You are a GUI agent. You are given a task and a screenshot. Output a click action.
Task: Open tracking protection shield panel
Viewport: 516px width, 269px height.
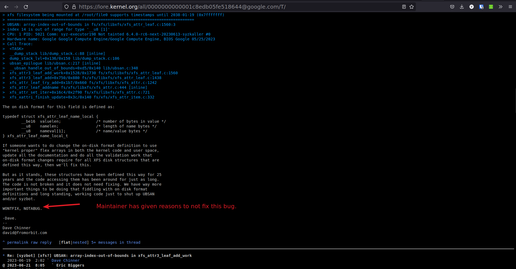[66, 7]
